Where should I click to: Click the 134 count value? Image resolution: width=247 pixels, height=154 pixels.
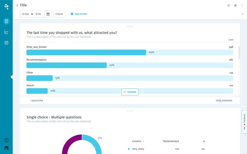(231, 73)
